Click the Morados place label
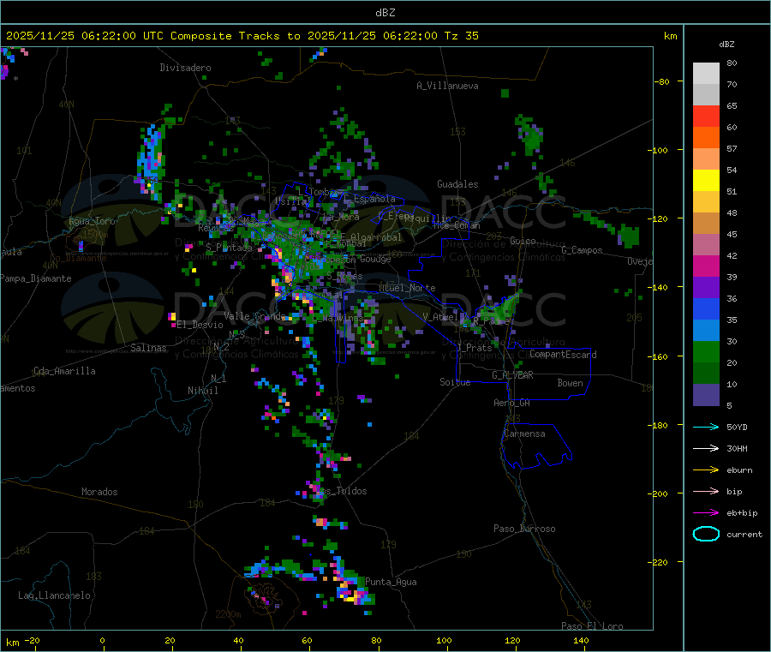The height and width of the screenshot is (652, 771). coord(99,492)
